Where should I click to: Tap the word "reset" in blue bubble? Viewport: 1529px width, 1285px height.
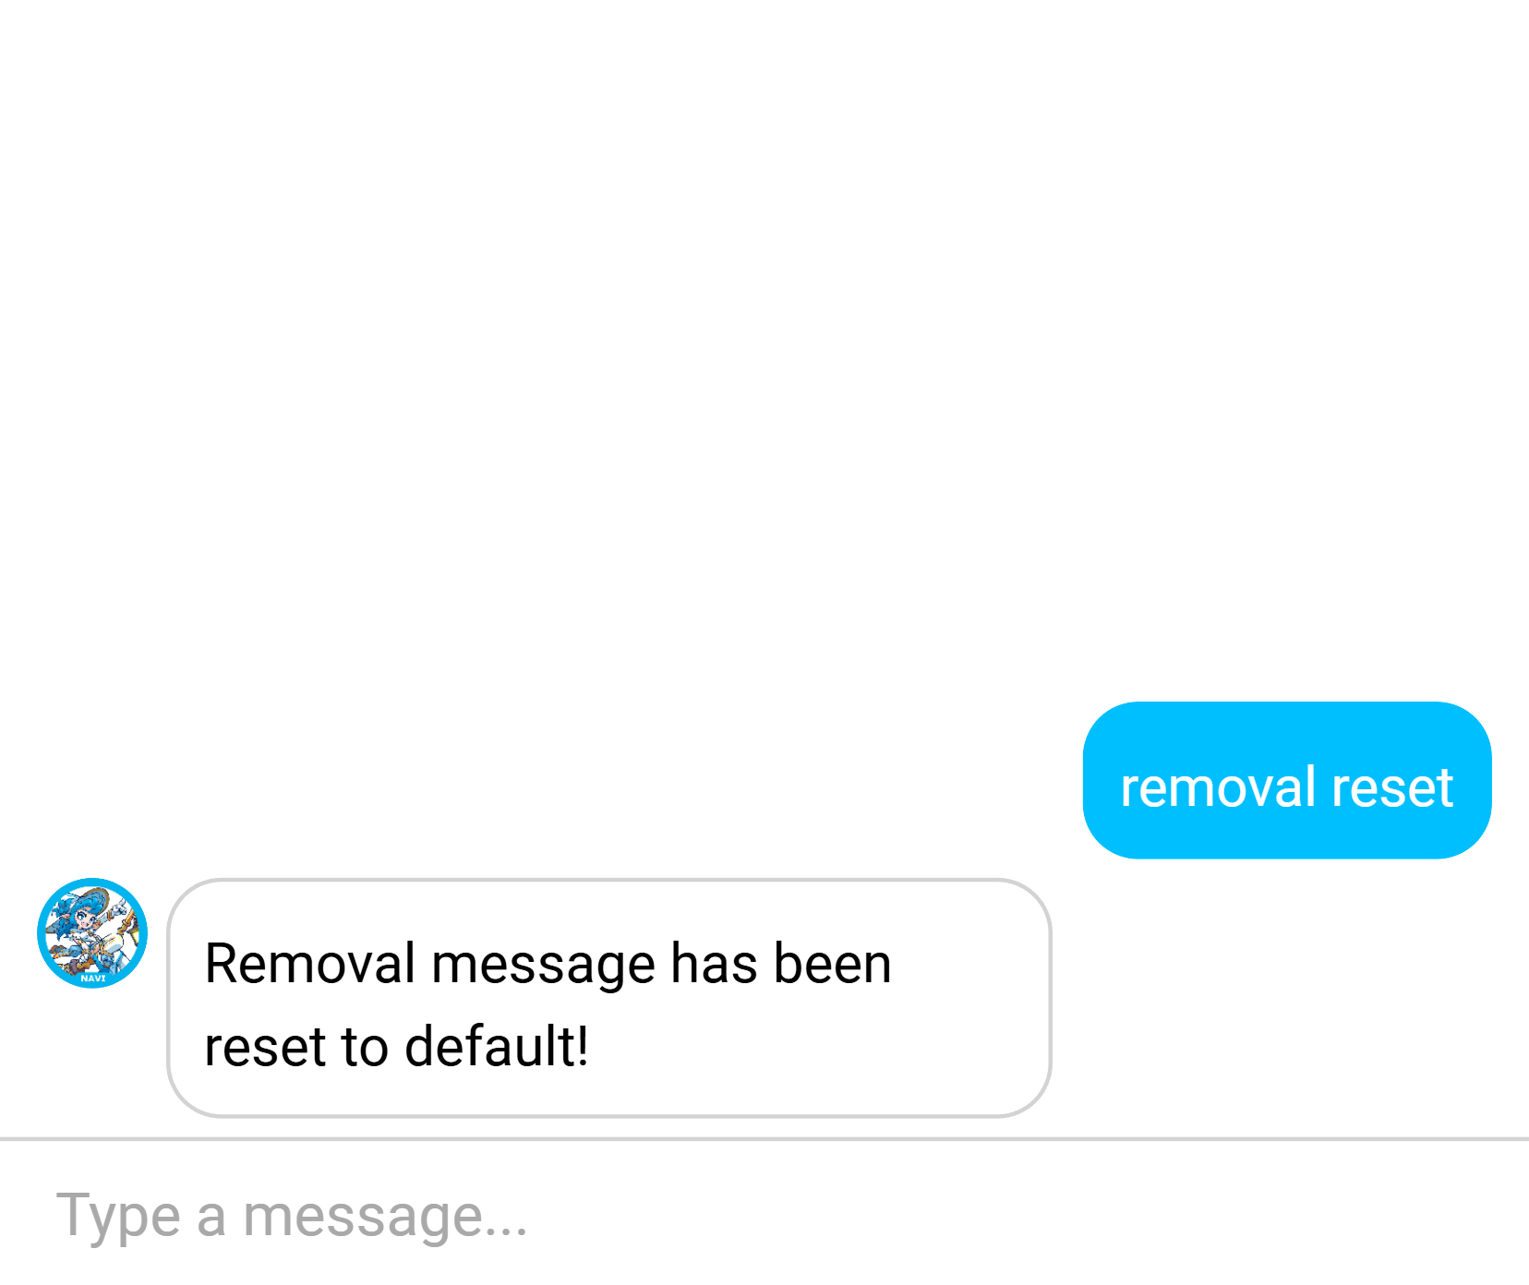(1392, 789)
